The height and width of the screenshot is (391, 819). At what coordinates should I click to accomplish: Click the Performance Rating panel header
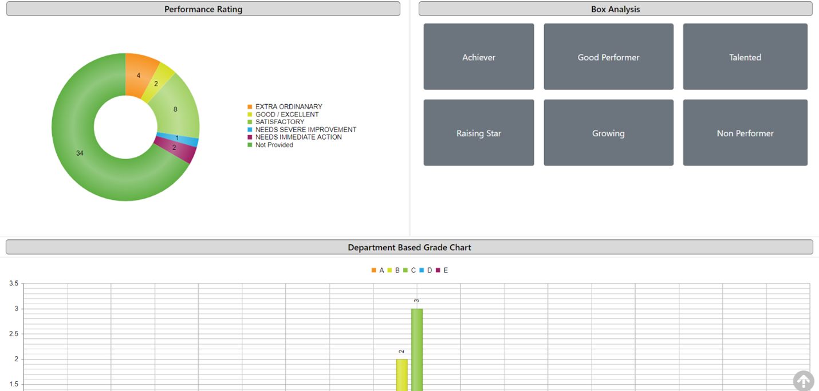(203, 9)
